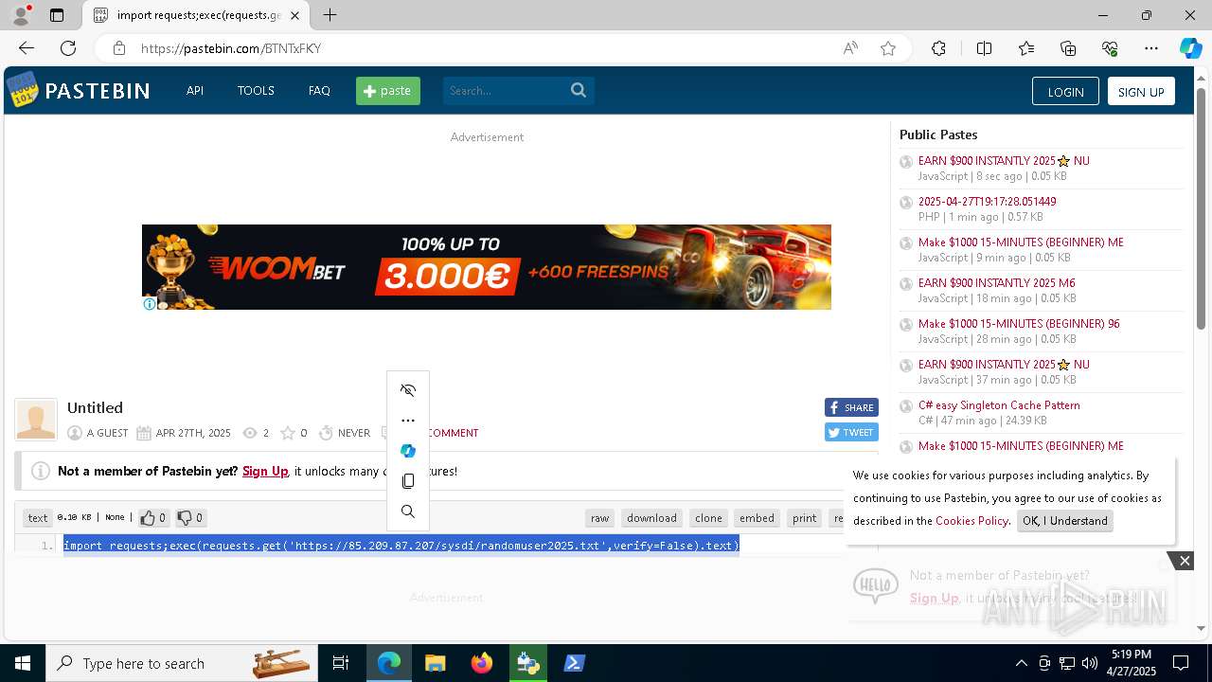Open the WoomBet advertisement banner
Screen dimensions: 1212x682
click(487, 267)
